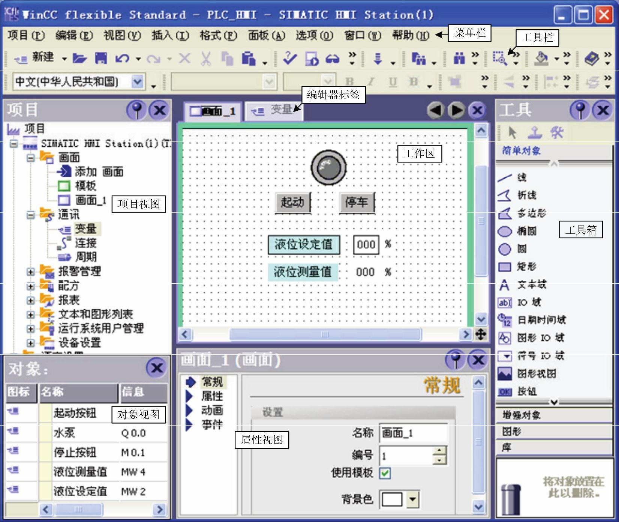Click the 停车 button on the screen canvas
Viewport: 619px width, 522px height.
click(357, 203)
